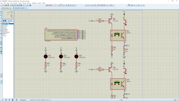Viewport: 179px width, 101px height.
Task: Click the Schematic Capture toolbar icon
Action: (13, 5)
